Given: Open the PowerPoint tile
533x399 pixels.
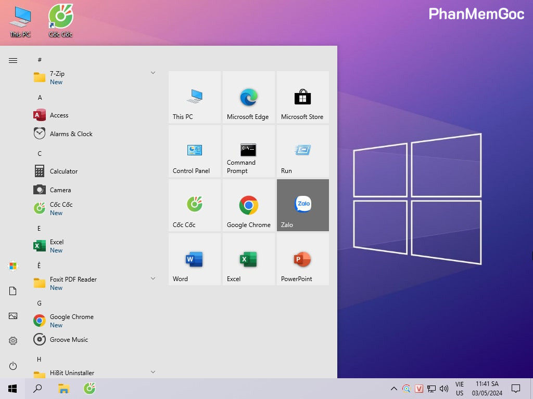Looking at the screenshot, I should (302, 259).
